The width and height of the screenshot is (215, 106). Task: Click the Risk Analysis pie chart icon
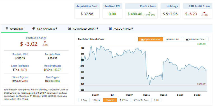(34, 29)
